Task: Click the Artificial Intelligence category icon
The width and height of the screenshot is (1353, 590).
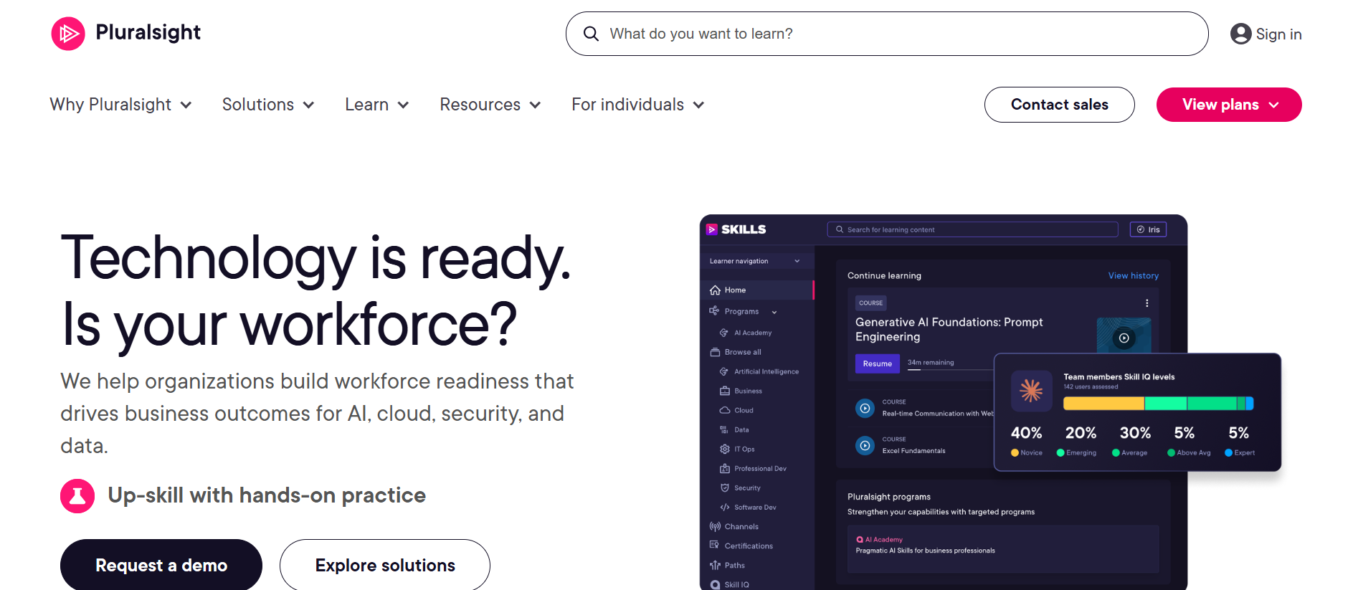Action: [x=724, y=371]
